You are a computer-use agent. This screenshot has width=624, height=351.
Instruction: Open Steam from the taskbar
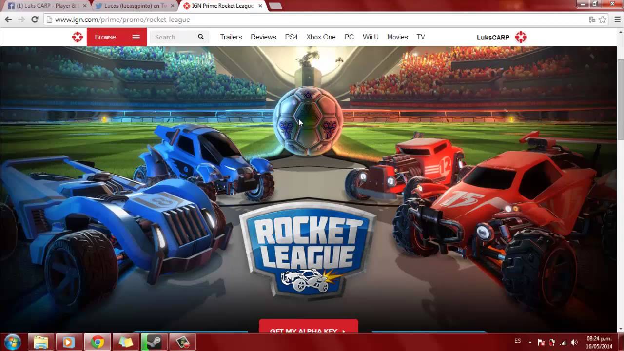pyautogui.click(x=154, y=342)
